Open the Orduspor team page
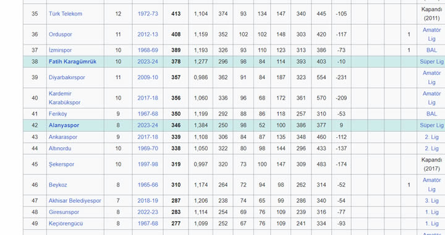The image size is (445, 235). [x=60, y=35]
